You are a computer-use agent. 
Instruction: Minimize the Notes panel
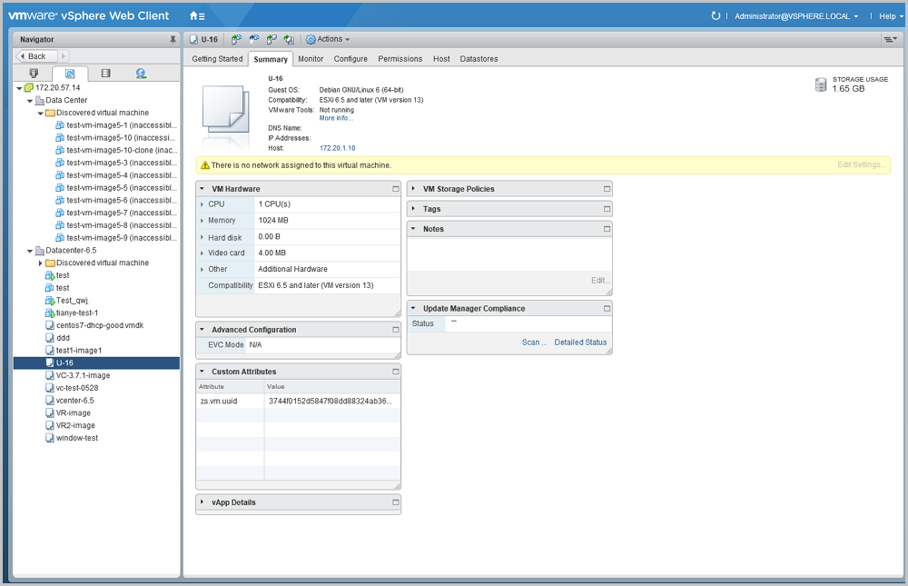(x=607, y=229)
